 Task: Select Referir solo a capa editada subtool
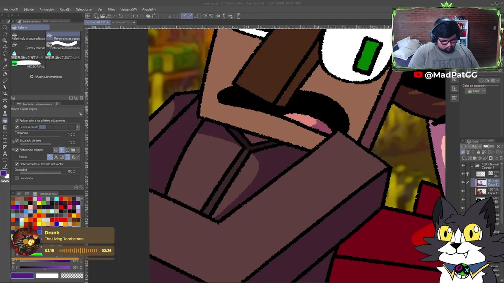[28, 37]
